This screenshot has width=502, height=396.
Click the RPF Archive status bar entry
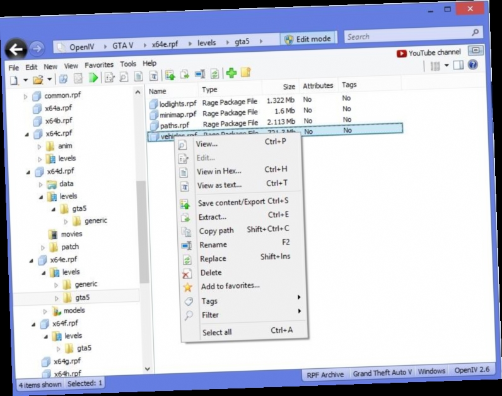(325, 375)
